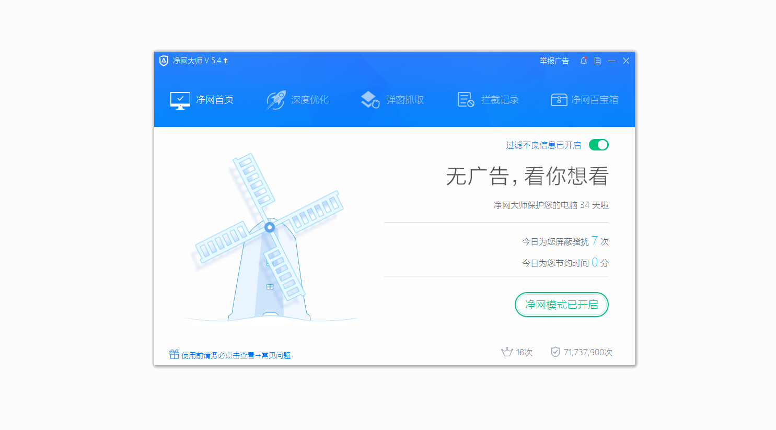The height and width of the screenshot is (430, 776).
Task: Click the 净网首页 monitor icon
Action: pos(180,100)
